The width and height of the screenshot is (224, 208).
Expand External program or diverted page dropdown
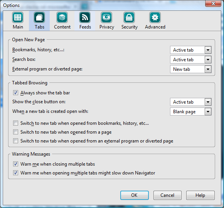pyautogui.click(x=191, y=69)
